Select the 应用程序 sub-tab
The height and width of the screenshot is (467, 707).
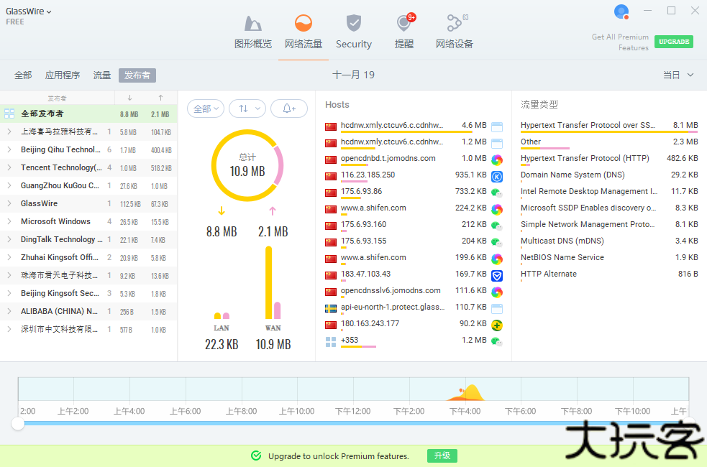(x=63, y=75)
